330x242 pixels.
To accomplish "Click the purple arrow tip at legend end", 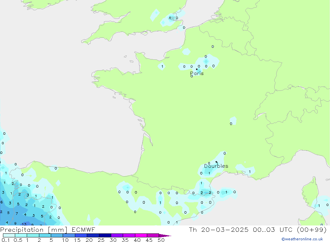I will [165, 236].
